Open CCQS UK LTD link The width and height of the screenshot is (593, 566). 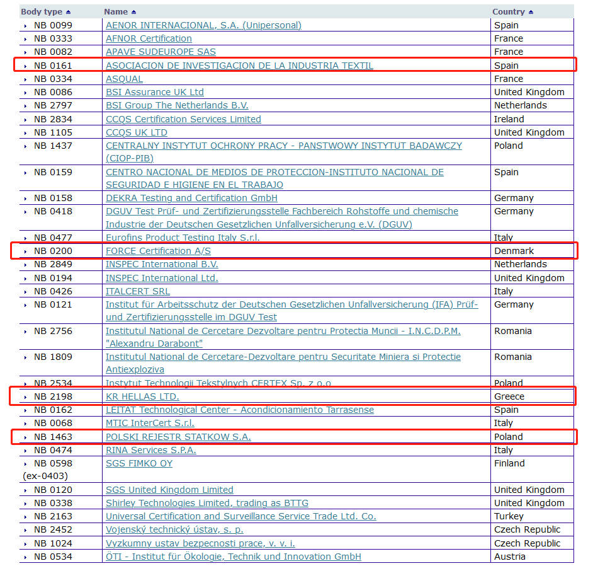point(137,132)
